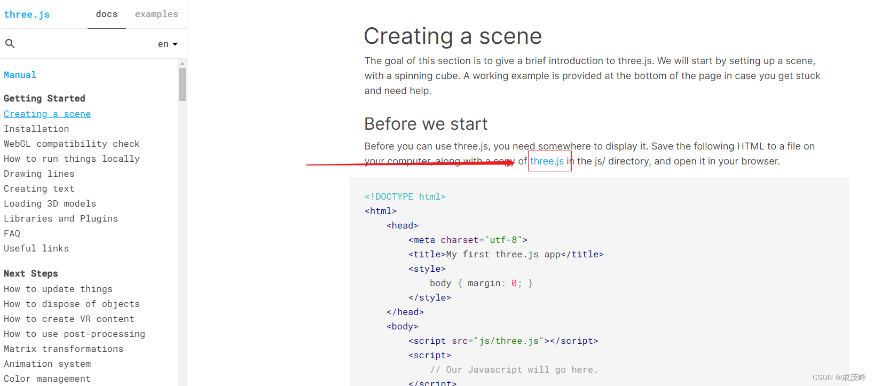Click the script src js/three.js line
This screenshot has height=386, width=874.
503,341
